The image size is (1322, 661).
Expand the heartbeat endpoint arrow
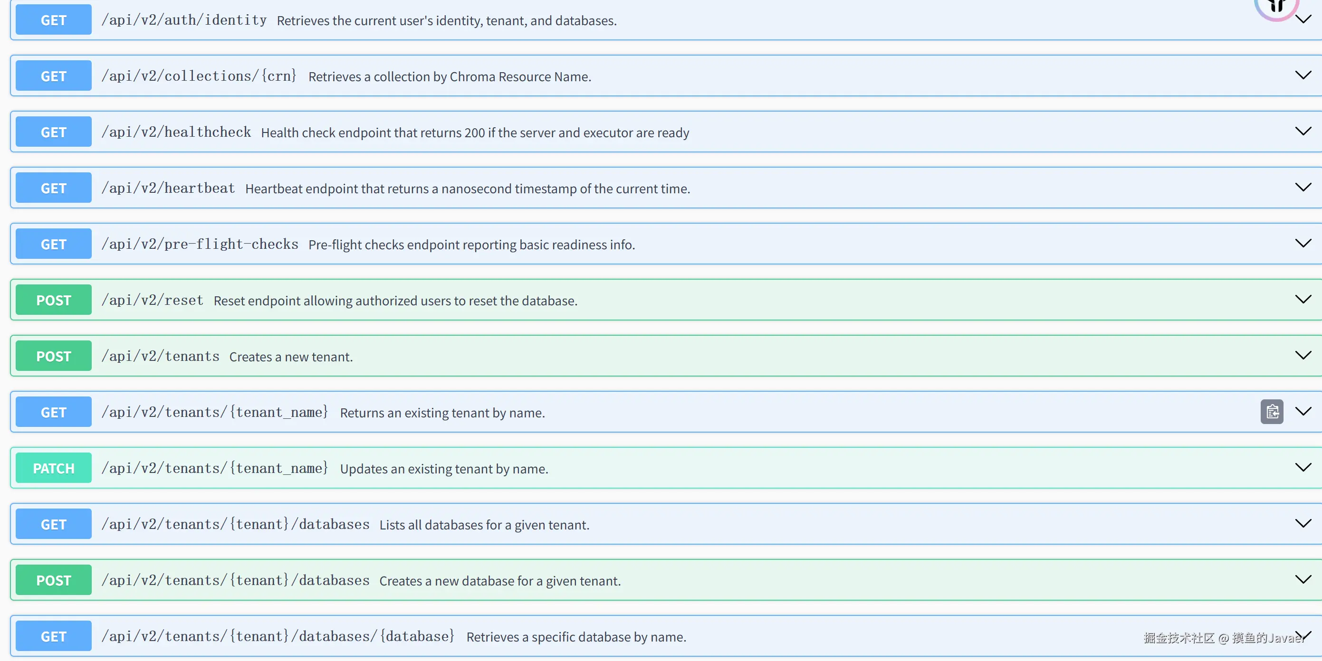(1303, 187)
